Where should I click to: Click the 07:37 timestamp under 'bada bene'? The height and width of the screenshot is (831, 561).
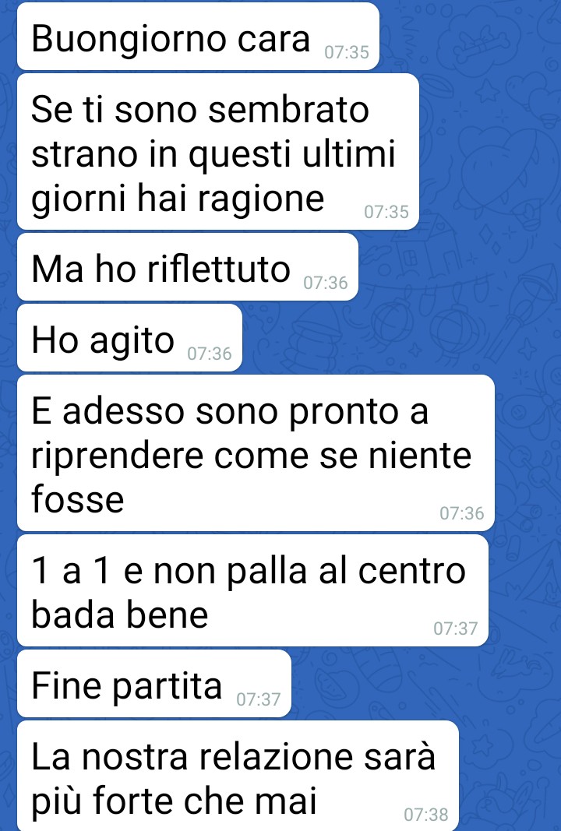[456, 629]
